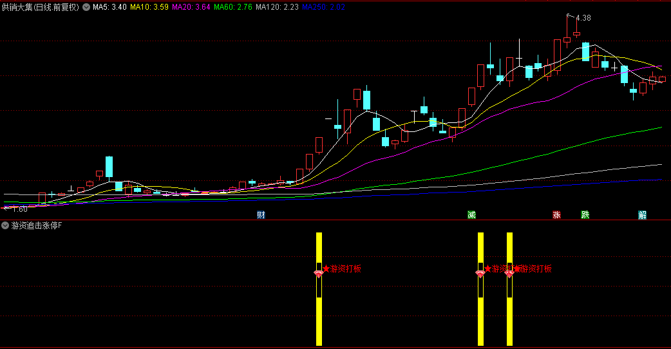Click the third yellow signal bar
Image resolution: width=671 pixels, height=349 pixels.
pos(509,289)
